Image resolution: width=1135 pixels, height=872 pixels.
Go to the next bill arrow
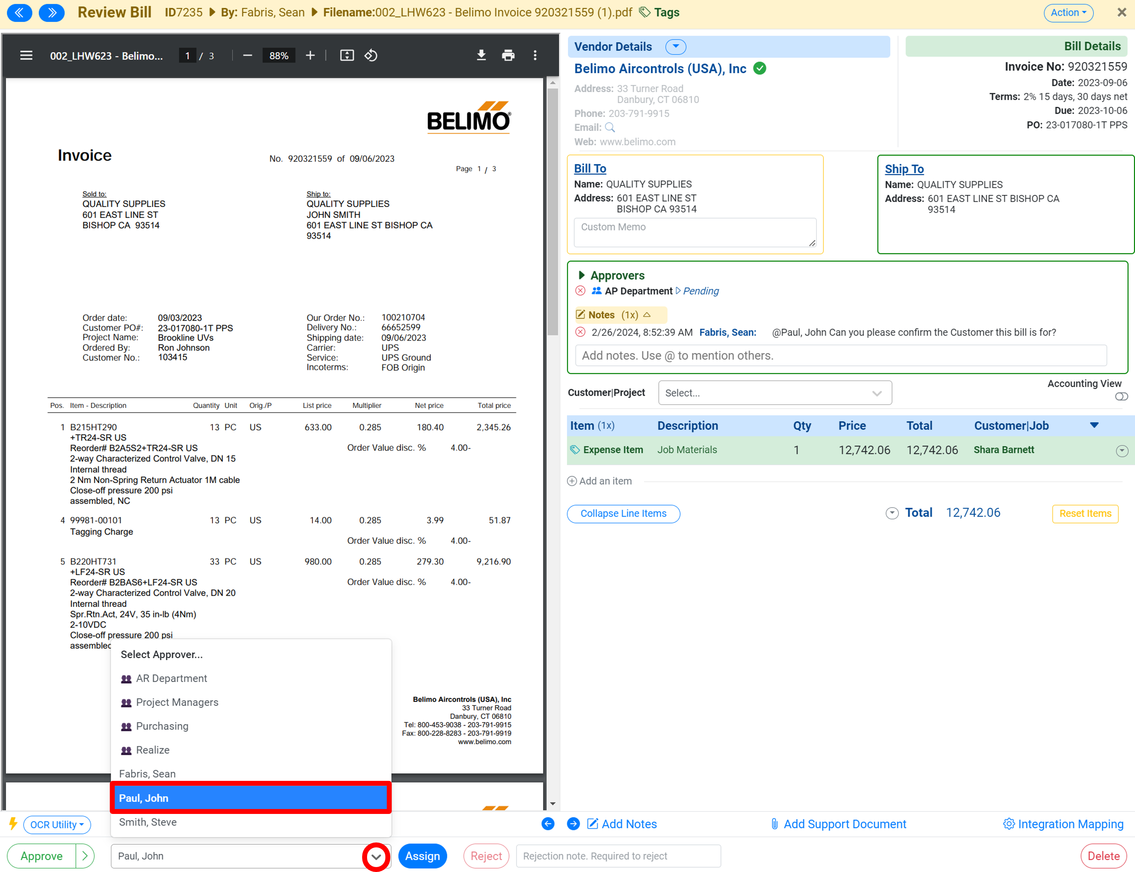pos(52,12)
